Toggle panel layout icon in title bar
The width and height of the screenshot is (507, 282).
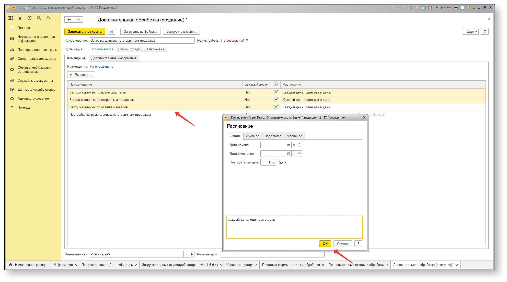(x=462, y=8)
